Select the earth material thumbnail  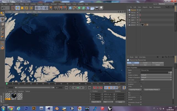coord(14,95)
